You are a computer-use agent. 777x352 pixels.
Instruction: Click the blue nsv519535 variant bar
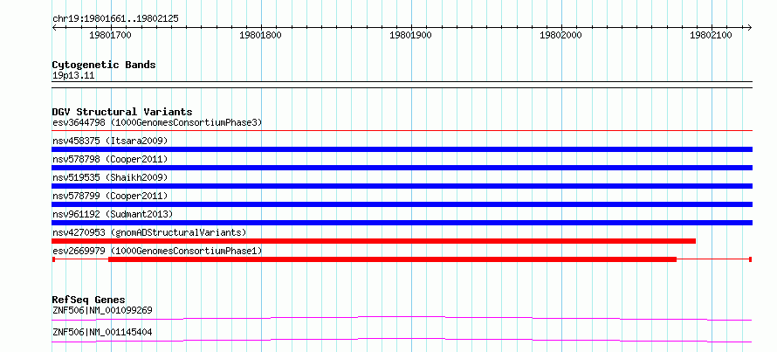point(402,186)
